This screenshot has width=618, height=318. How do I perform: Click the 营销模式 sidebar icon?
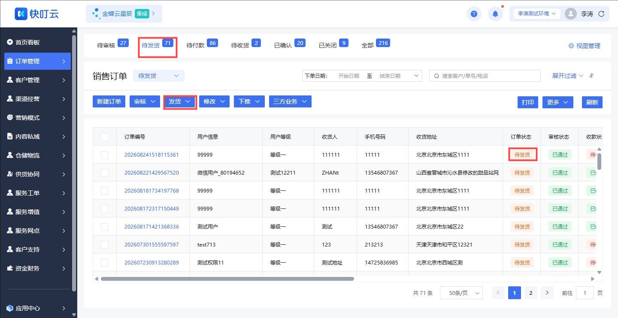[10, 118]
